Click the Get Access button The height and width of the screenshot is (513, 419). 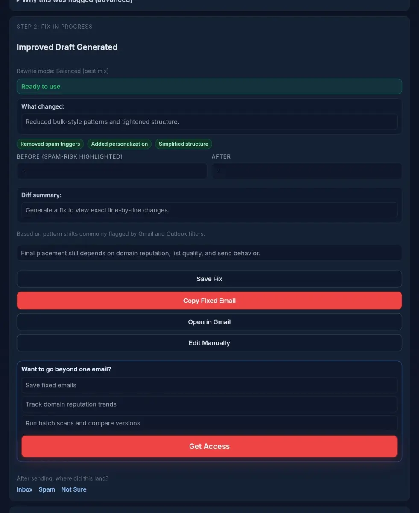point(209,446)
